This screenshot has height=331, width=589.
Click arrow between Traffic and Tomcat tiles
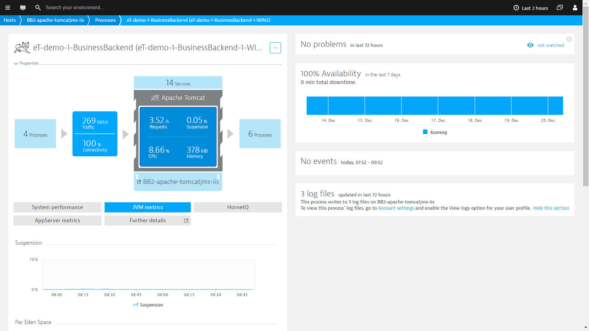(126, 134)
